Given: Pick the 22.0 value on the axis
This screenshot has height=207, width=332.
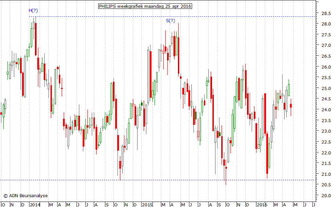Looking at the screenshot, I should point(326,153).
